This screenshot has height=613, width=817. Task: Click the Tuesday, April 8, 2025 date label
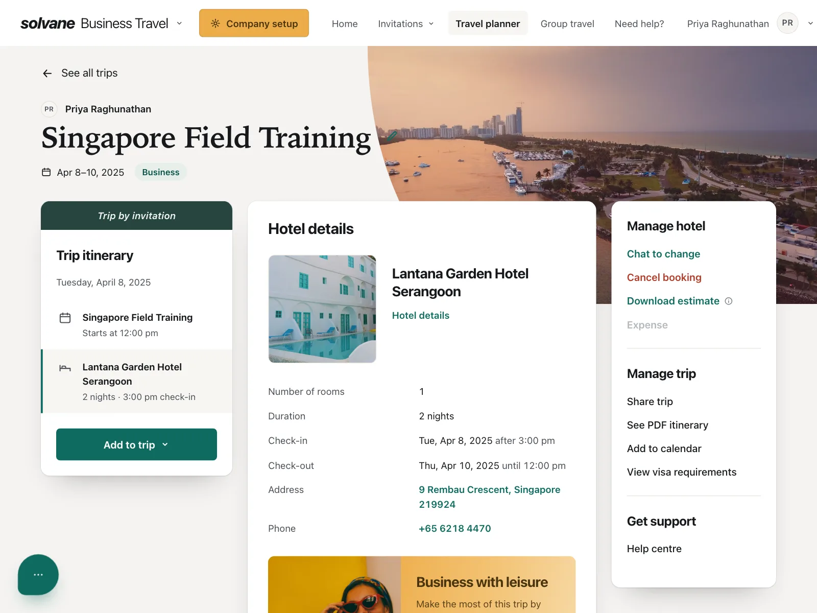coord(103,282)
